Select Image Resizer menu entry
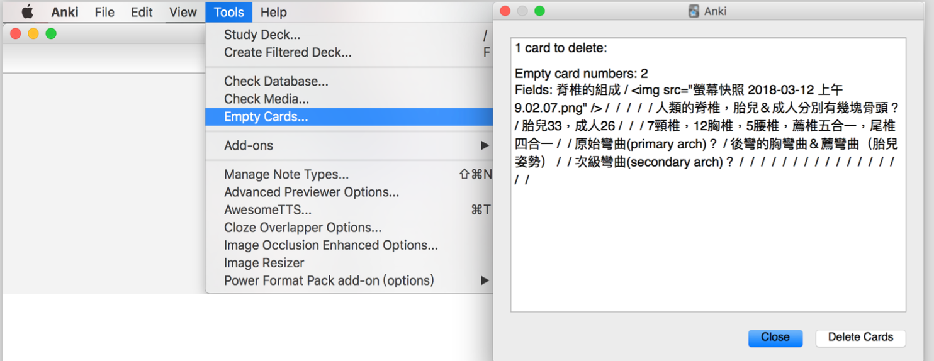Screen dimensions: 934x361 coord(349,263)
